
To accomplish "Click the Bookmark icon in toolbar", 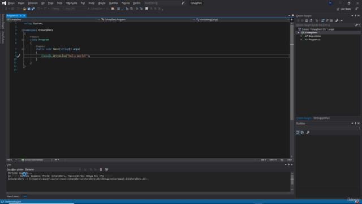I will (x=146, y=9).
